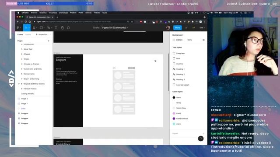The width and height of the screenshot is (280, 157).
Task: Select the Hand tool
Action: 62,28
